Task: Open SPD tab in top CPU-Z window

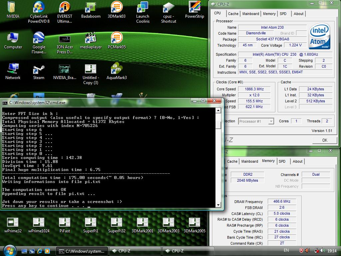Action: pos(283,14)
